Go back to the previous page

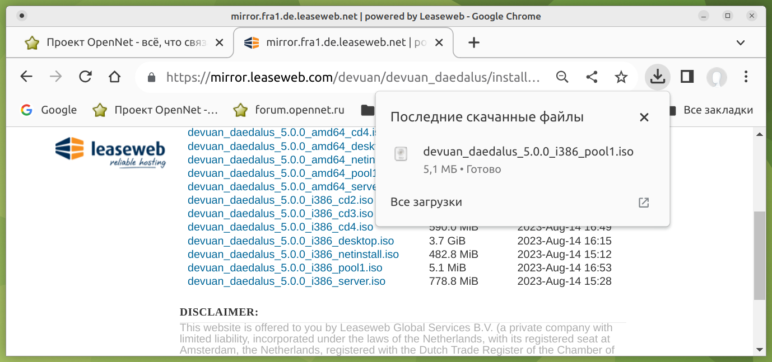[26, 77]
